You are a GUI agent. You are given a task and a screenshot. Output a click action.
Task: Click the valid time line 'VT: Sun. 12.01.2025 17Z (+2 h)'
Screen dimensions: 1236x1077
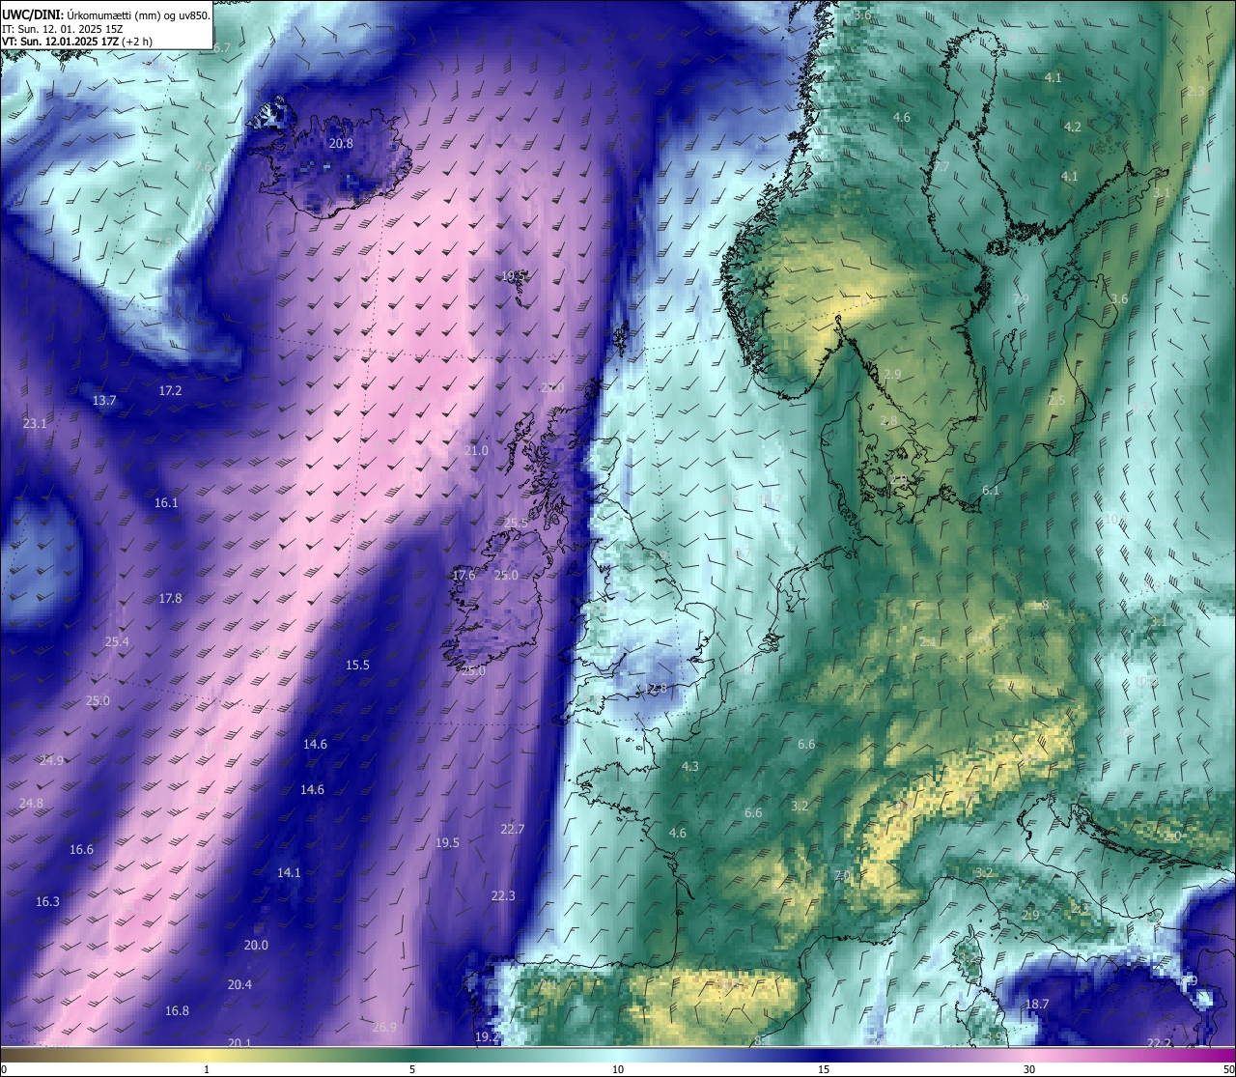[77, 42]
